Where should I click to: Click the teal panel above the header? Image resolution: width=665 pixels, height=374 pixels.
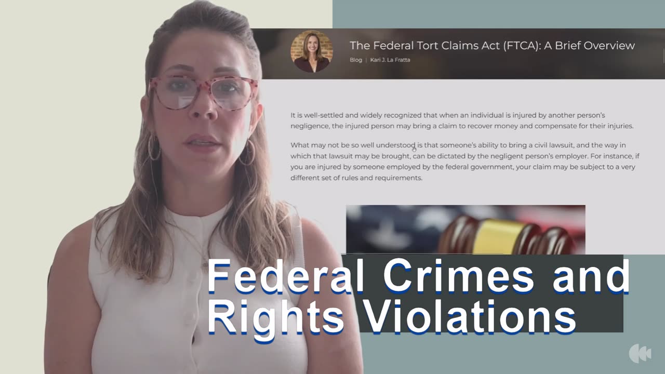[499, 14]
